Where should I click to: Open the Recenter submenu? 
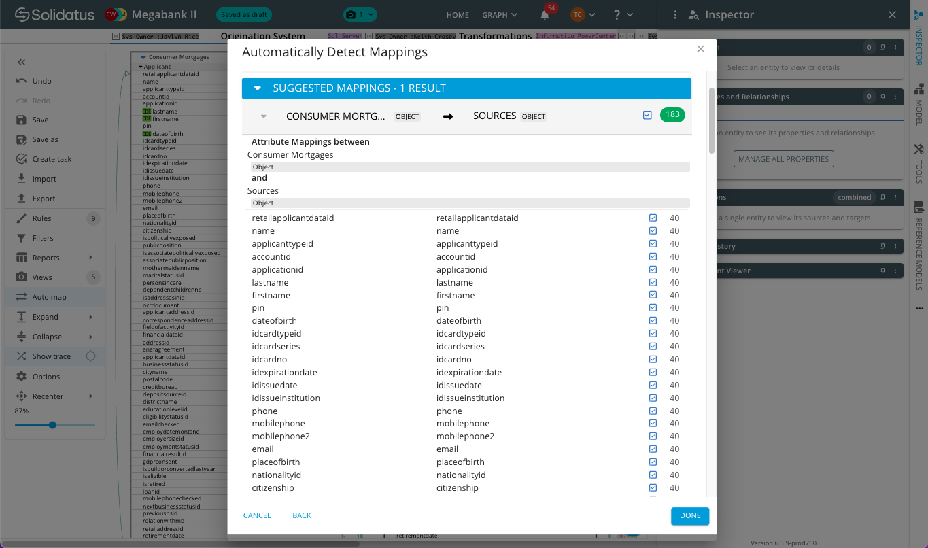91,396
